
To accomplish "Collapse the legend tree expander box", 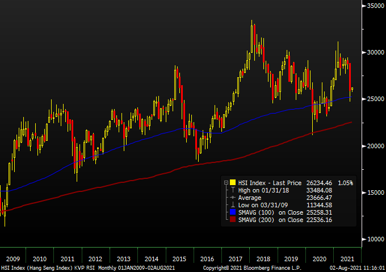I will click(226, 183).
